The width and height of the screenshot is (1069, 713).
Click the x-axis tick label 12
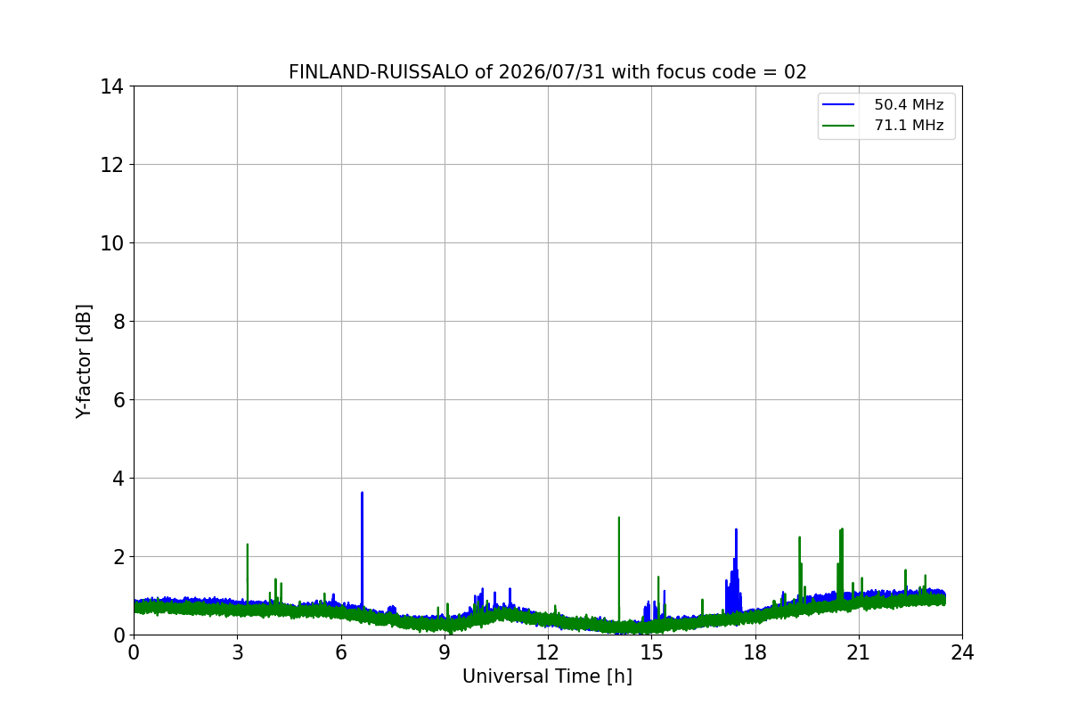pos(548,653)
